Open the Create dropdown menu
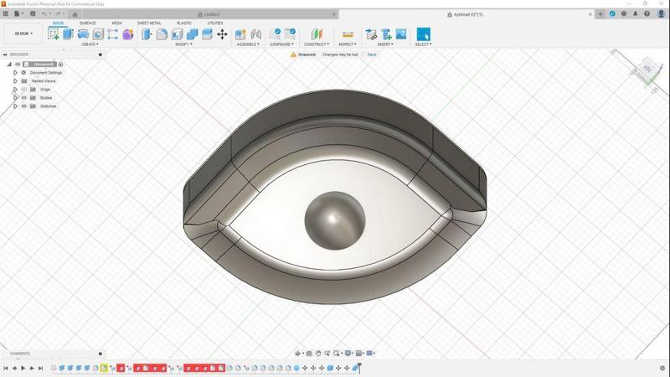This screenshot has width=670, height=377. pos(90,44)
